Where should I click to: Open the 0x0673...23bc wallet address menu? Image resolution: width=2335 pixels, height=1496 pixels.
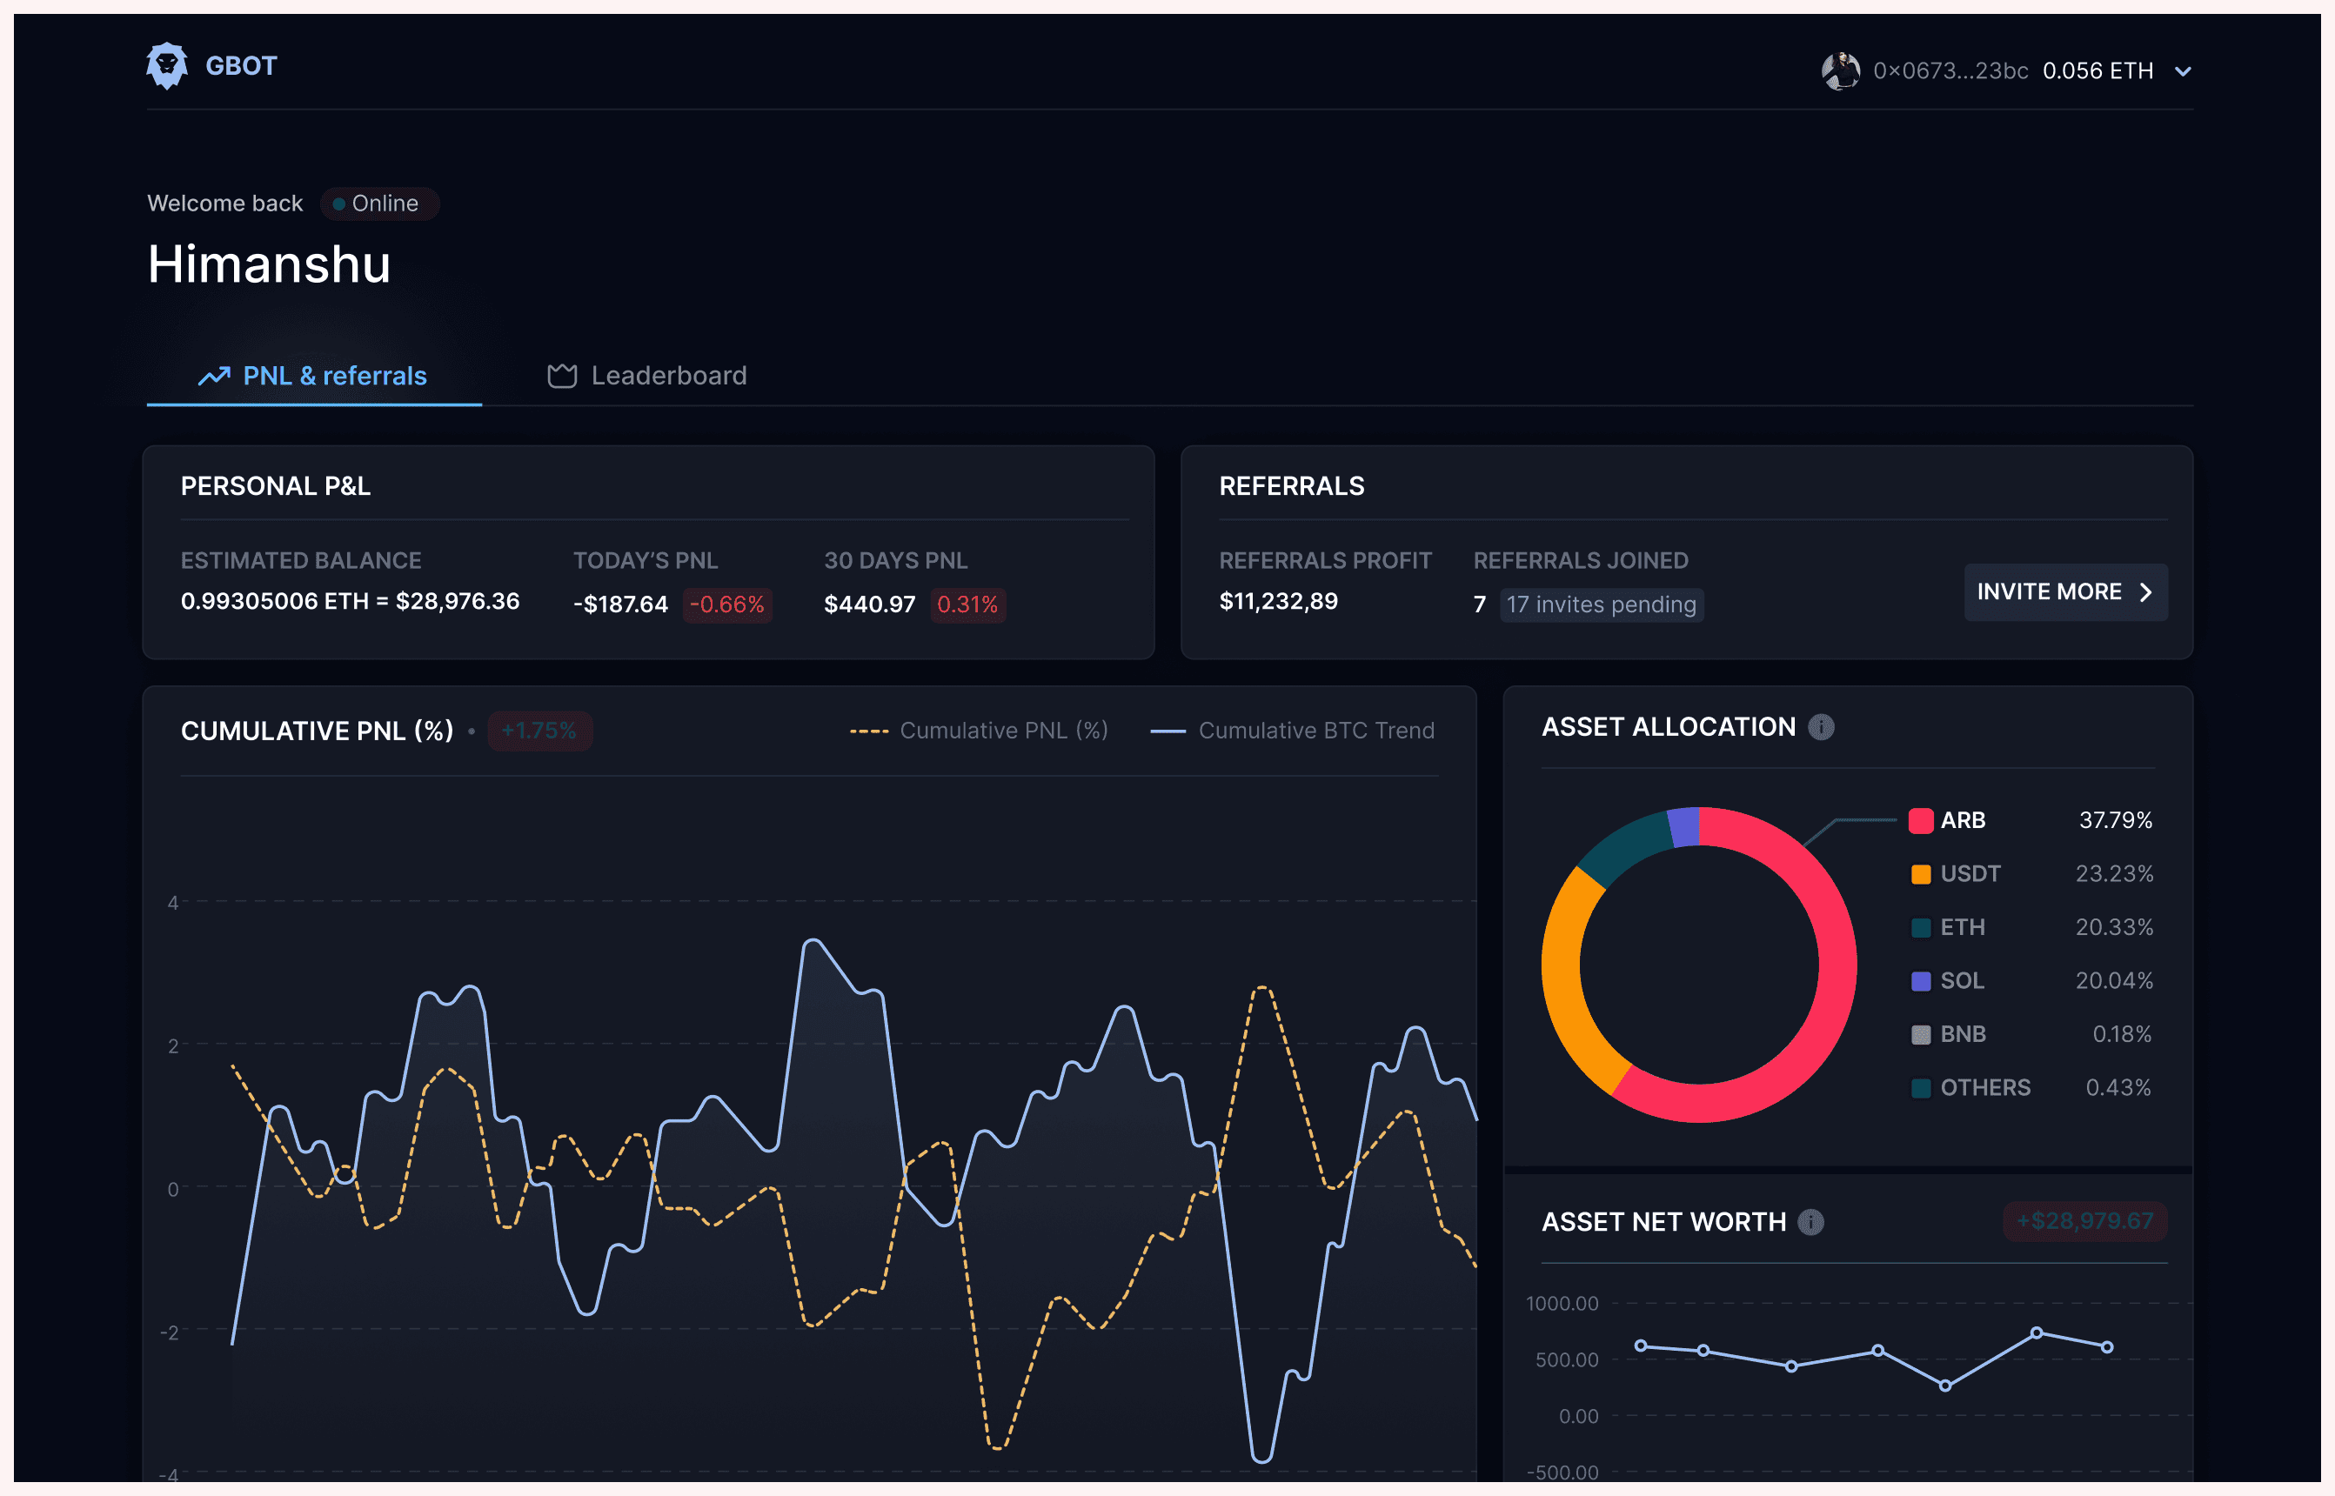tap(1950, 71)
